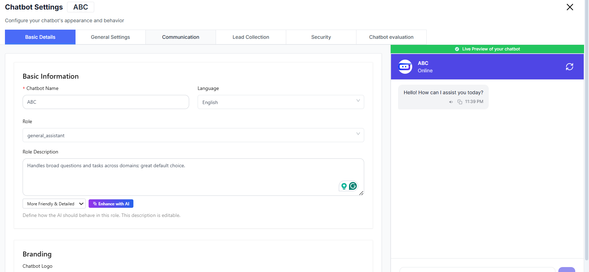Click inside the Role Description textarea

click(193, 177)
